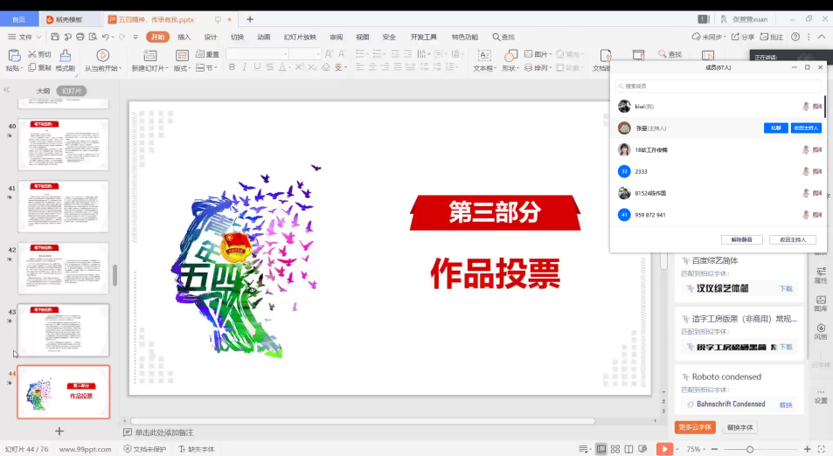Open the Arrange (排列) dropdown
The width and height of the screenshot is (833, 456).
coord(538,68)
